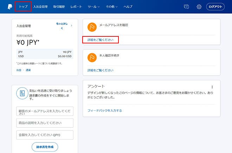Click the ¥0 JPY* balance amount
The width and height of the screenshot is (232, 153).
28,43
